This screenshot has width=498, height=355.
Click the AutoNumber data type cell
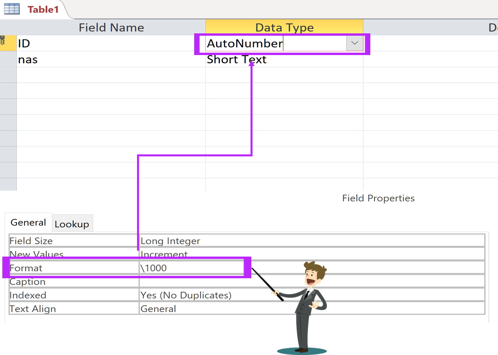click(274, 43)
